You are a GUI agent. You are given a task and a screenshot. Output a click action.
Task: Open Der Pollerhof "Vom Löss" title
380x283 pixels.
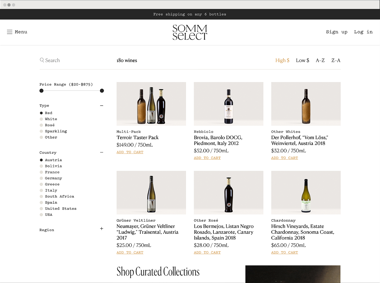click(300, 140)
